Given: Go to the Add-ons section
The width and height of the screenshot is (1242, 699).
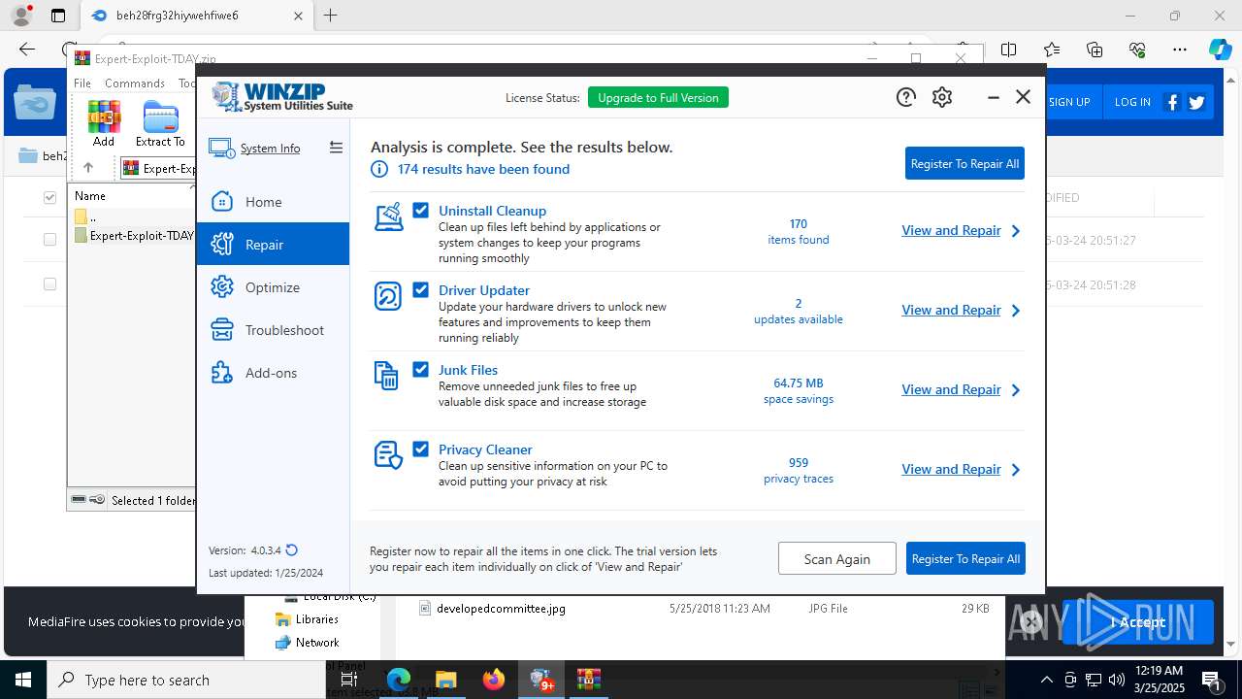Looking at the screenshot, I should [x=273, y=373].
